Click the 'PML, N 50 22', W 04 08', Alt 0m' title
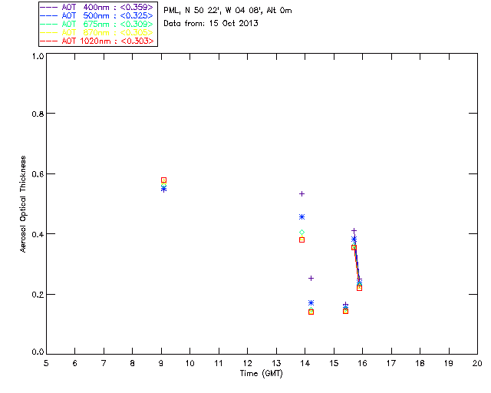Screen dimensions: 491x393 coord(228,11)
